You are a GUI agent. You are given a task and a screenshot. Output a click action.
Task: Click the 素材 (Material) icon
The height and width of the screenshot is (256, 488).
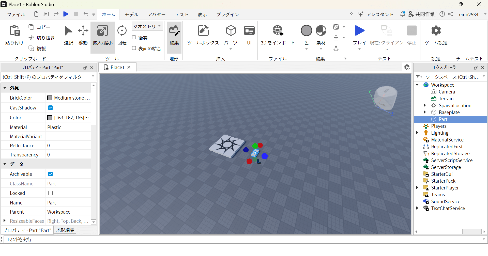[321, 30]
